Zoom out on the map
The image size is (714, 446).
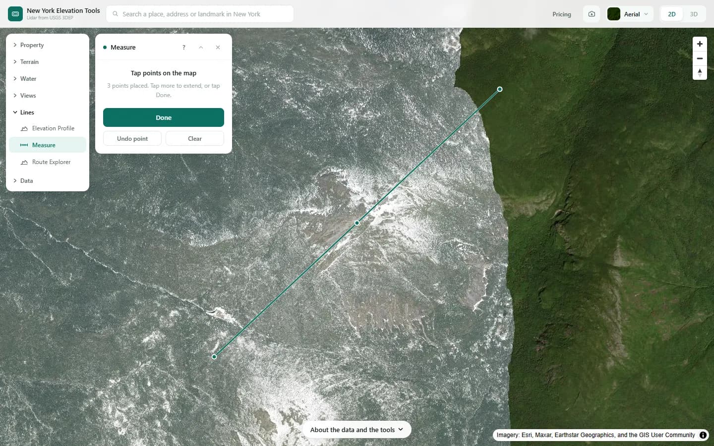pyautogui.click(x=700, y=58)
